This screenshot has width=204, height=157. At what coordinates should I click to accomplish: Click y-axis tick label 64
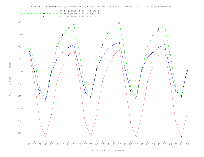coord(19,96)
